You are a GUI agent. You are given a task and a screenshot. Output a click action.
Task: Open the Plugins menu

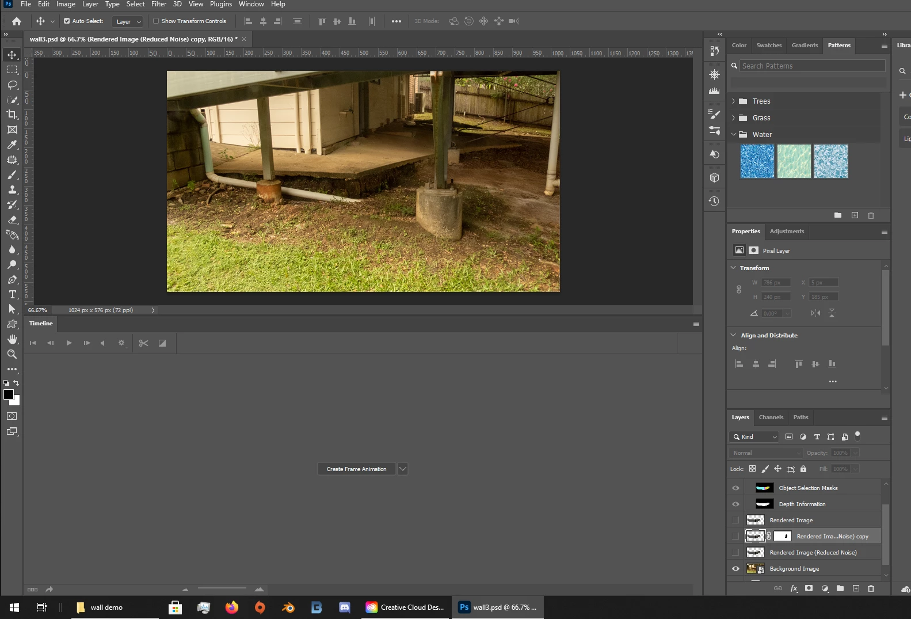pyautogui.click(x=221, y=4)
